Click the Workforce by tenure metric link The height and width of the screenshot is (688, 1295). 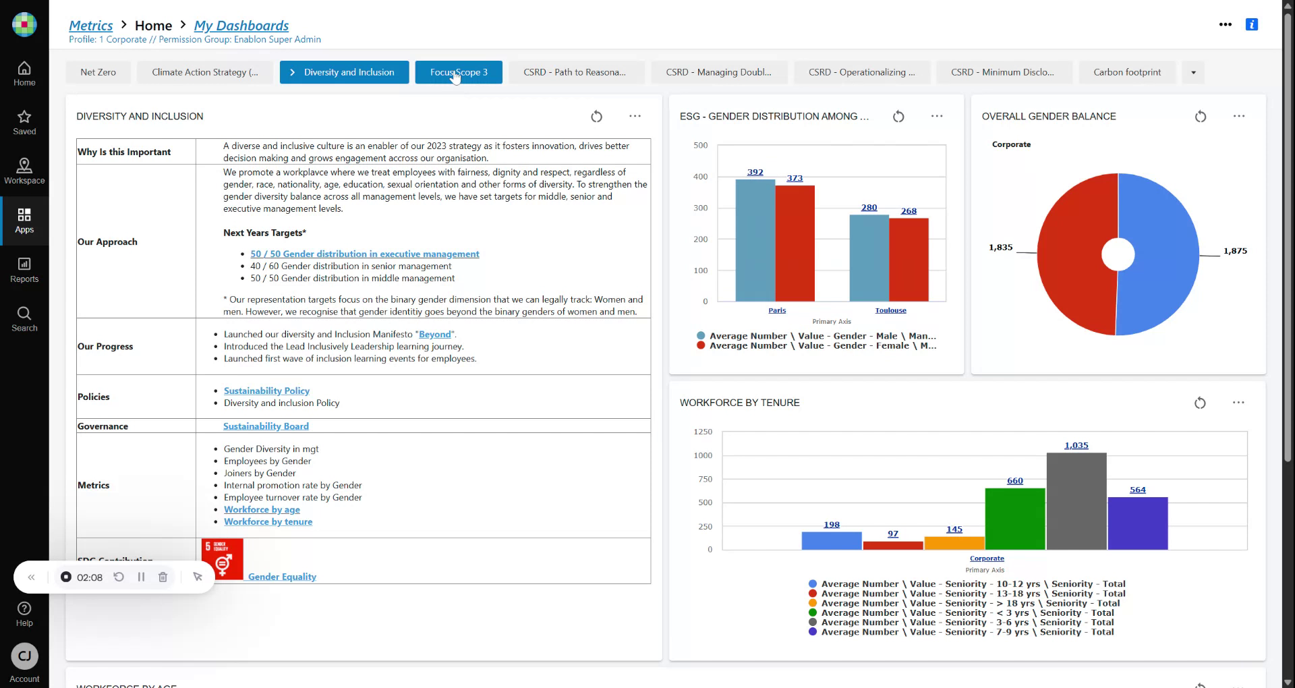(268, 522)
